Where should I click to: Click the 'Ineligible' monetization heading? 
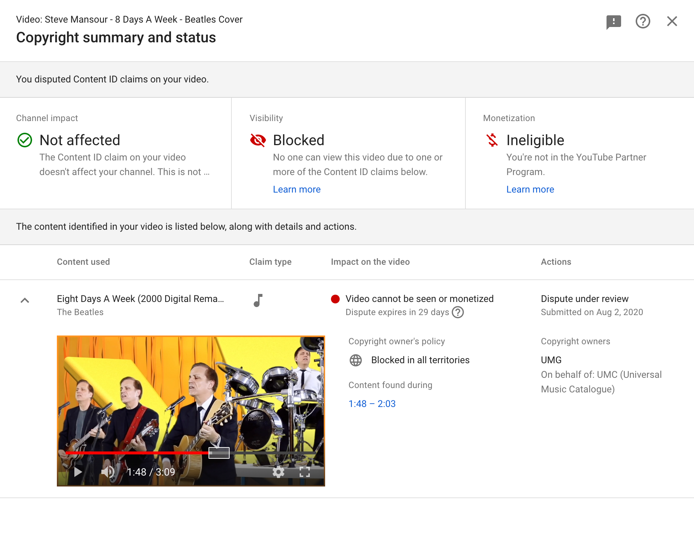pos(535,140)
